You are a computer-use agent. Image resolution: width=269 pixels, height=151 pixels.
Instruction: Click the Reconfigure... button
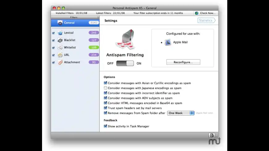(183, 62)
